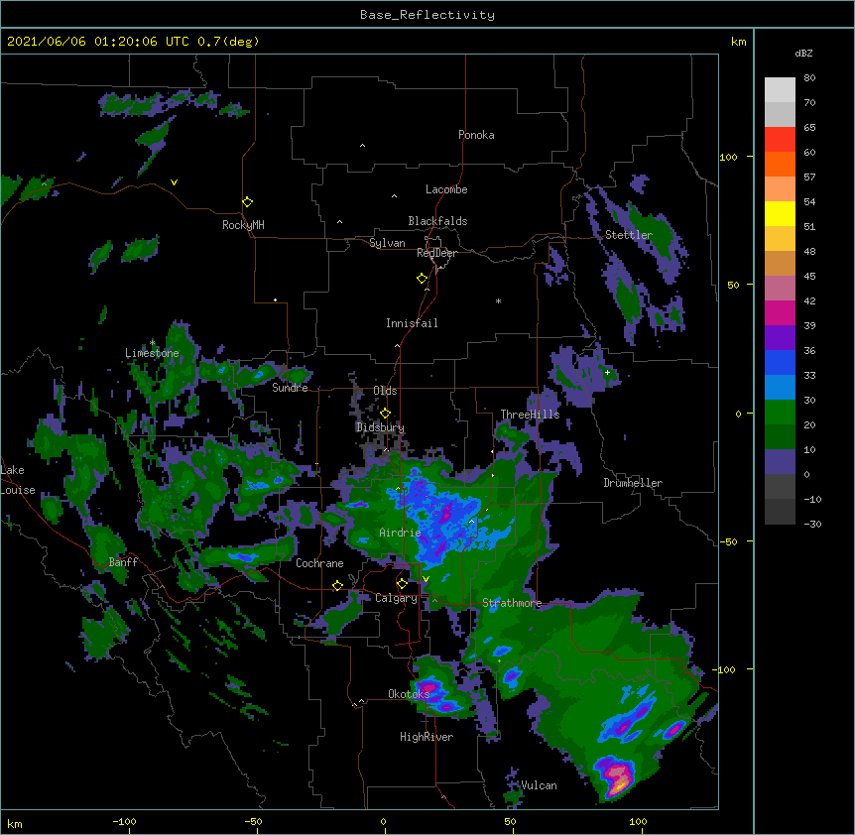This screenshot has height=835, width=855.
Task: Click the RockyMH label
Action: click(x=243, y=225)
